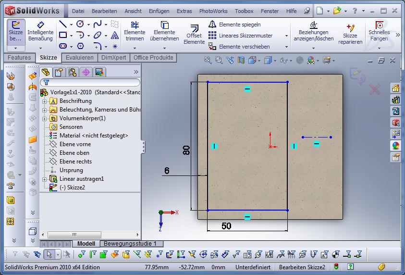This screenshot has width=405, height=275.
Task: Expand the Linear austragen1 feature node
Action: click(x=45, y=179)
